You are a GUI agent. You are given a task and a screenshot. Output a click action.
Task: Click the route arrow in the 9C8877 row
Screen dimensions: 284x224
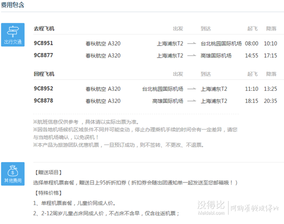(192, 55)
